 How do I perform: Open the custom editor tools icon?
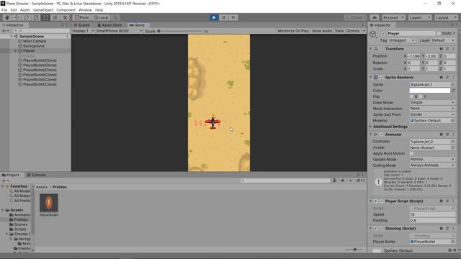click(65, 17)
